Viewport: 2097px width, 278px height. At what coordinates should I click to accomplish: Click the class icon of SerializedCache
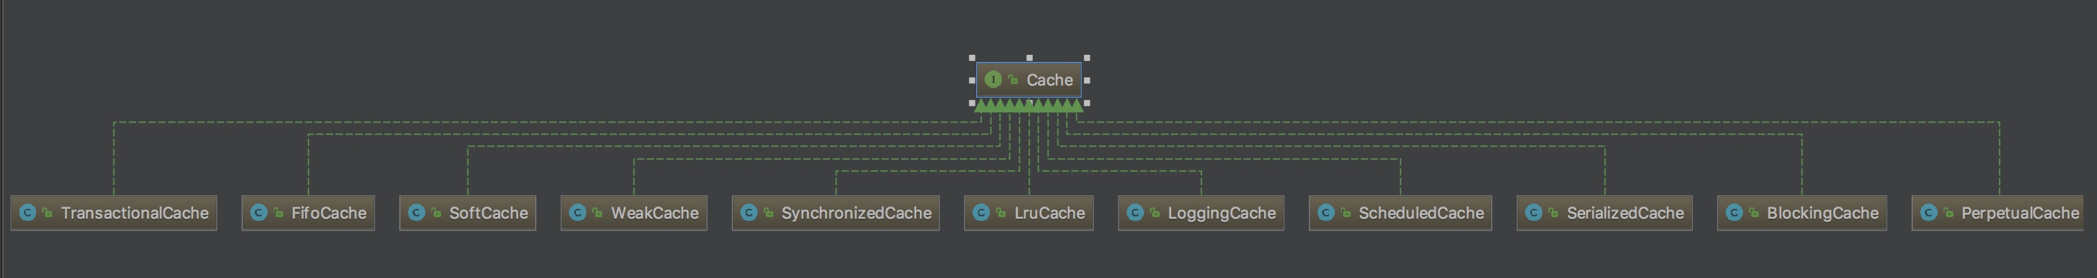tap(1534, 213)
